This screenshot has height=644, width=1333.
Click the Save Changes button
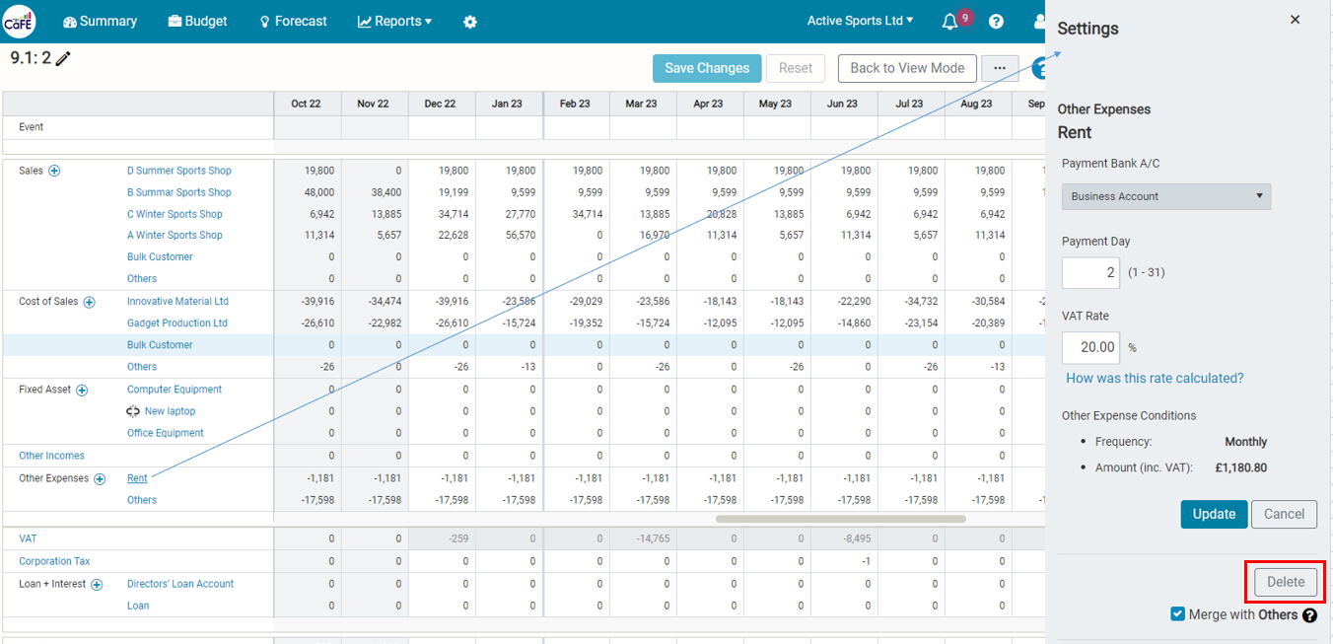[707, 68]
